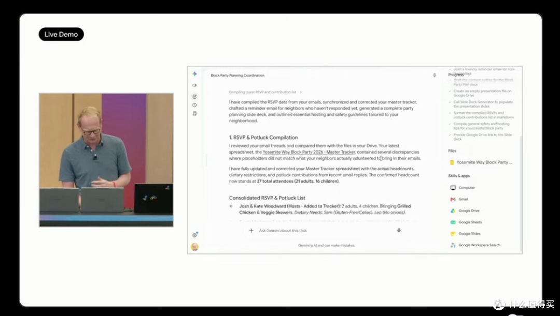Start a new task with the compose icon

click(194, 96)
